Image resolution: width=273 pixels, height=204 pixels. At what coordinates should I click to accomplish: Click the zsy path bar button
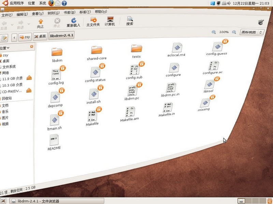coord(25,37)
